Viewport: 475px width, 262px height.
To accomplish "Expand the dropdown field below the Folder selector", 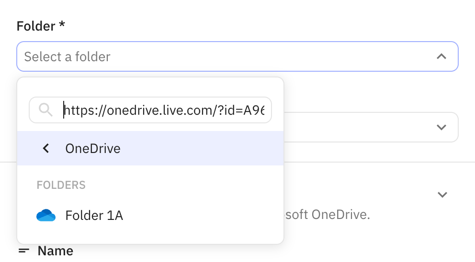I will [x=441, y=127].
